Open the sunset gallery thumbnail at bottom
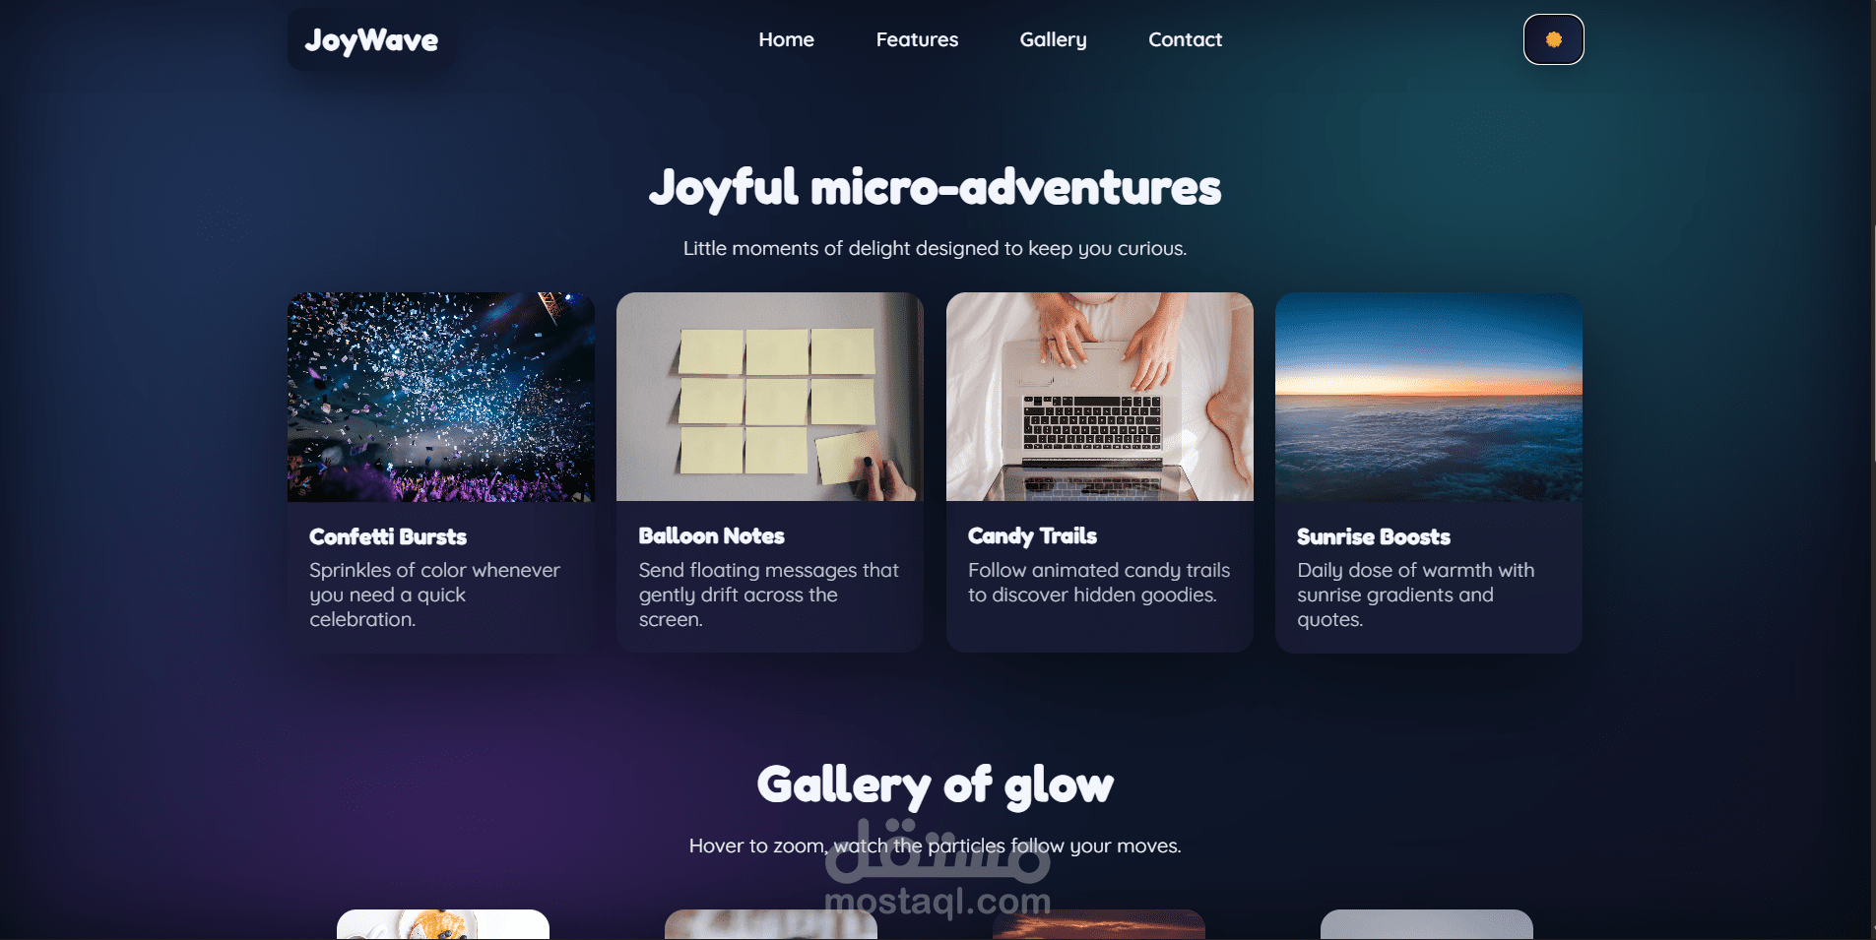The width and height of the screenshot is (1876, 940). coord(1099,924)
